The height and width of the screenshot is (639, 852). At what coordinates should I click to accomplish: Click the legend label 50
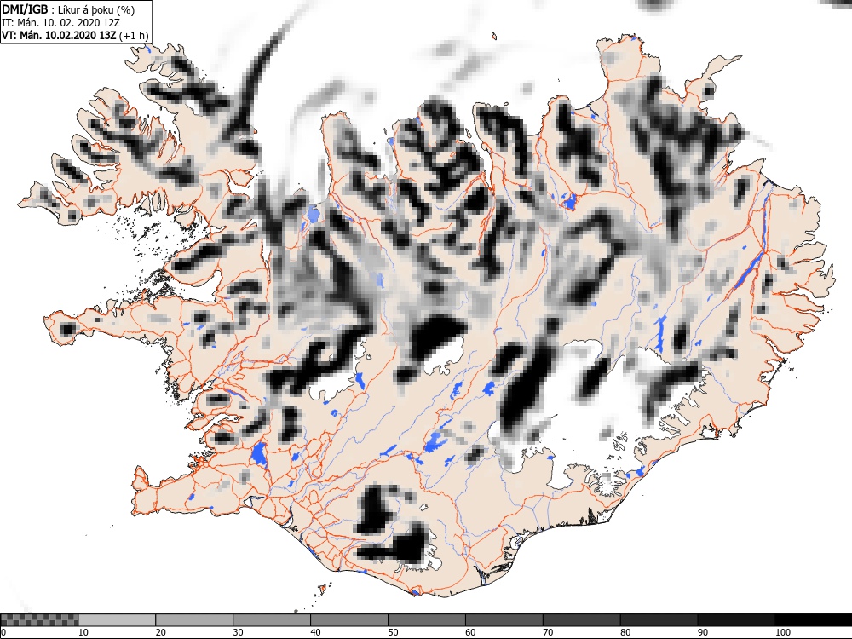(x=393, y=632)
